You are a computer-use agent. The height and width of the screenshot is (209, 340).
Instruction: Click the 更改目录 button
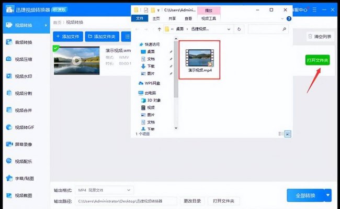(x=192, y=201)
